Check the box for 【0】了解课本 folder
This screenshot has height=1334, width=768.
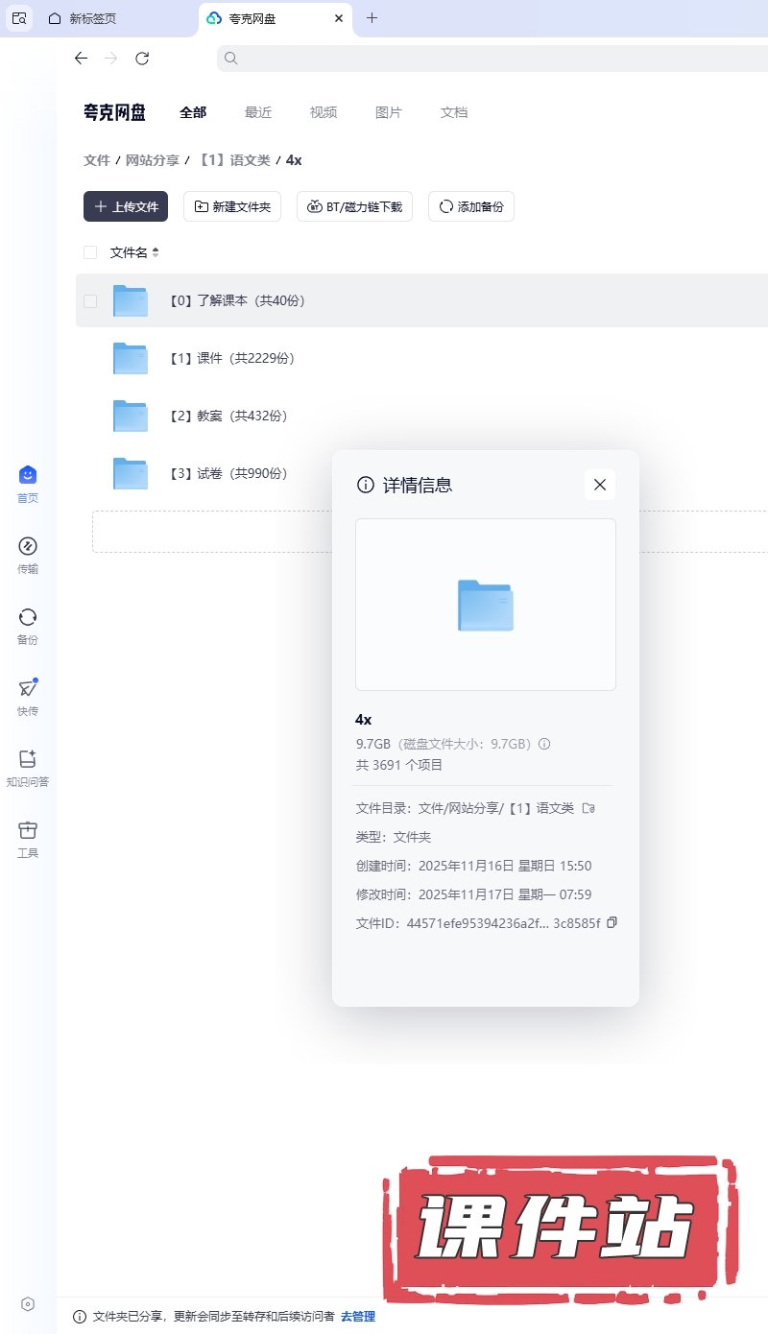(90, 300)
